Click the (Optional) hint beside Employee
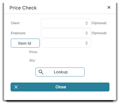This screenshot has width=120, height=108. tap(99, 33)
